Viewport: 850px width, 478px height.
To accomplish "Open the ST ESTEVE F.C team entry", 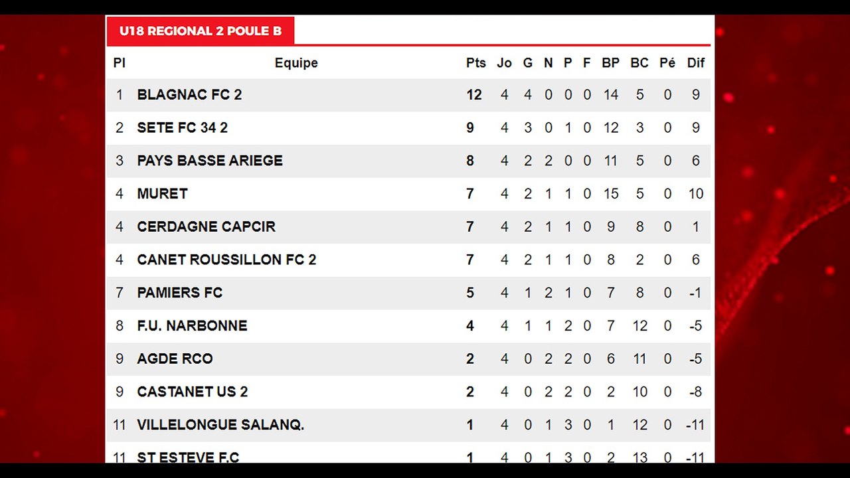I will (x=188, y=457).
